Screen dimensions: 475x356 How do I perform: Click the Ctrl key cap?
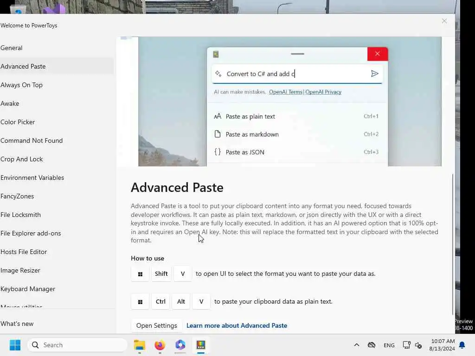160,302
